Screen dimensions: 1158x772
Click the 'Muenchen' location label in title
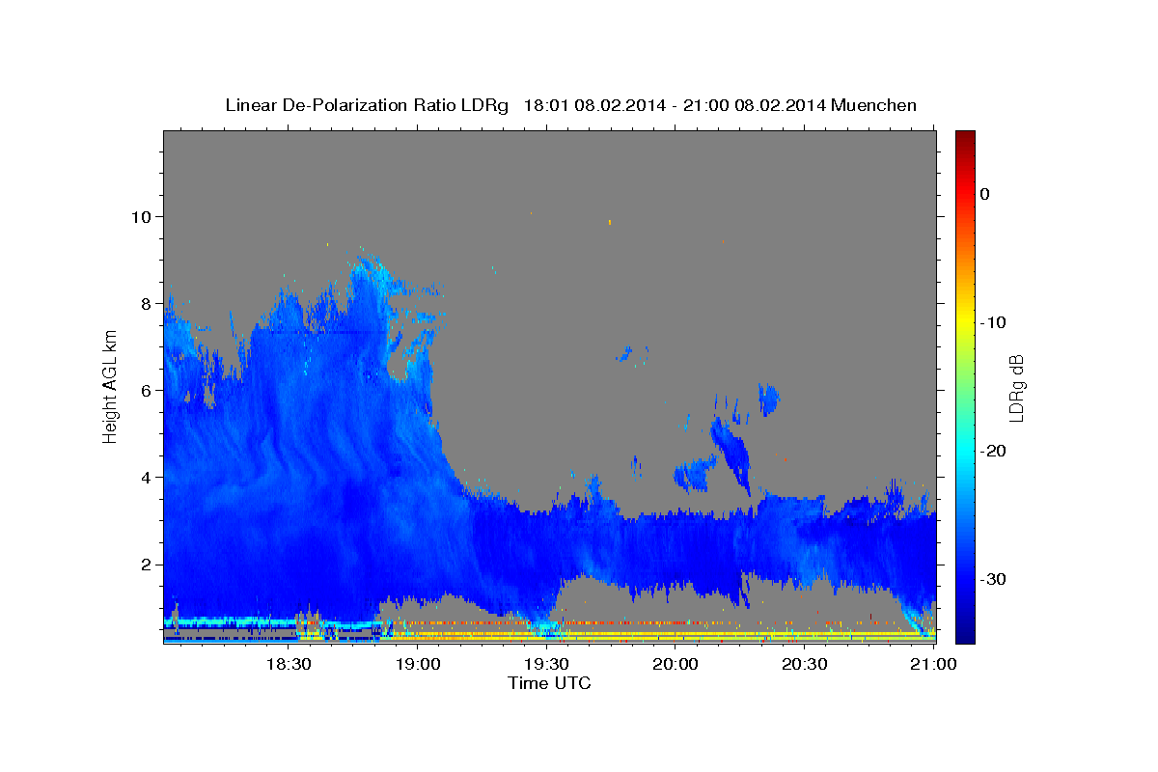pos(872,105)
